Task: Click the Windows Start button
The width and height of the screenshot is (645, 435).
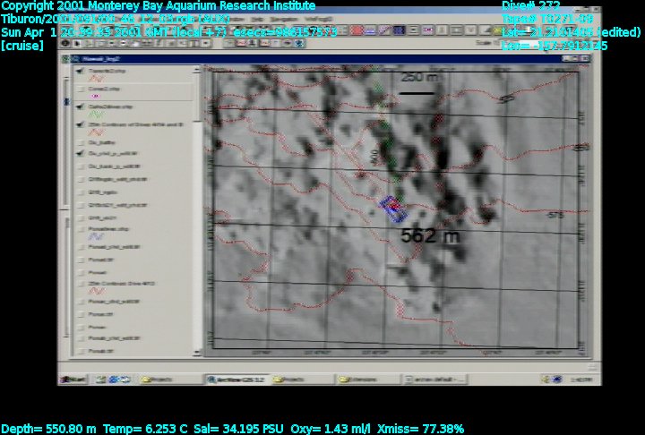Action: click(x=75, y=380)
